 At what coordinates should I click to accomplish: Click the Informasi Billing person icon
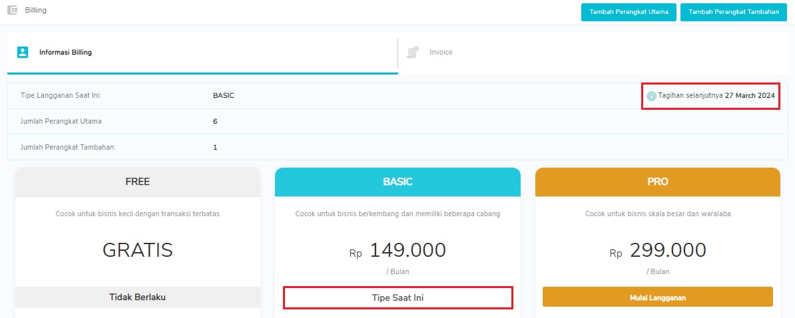(x=23, y=52)
